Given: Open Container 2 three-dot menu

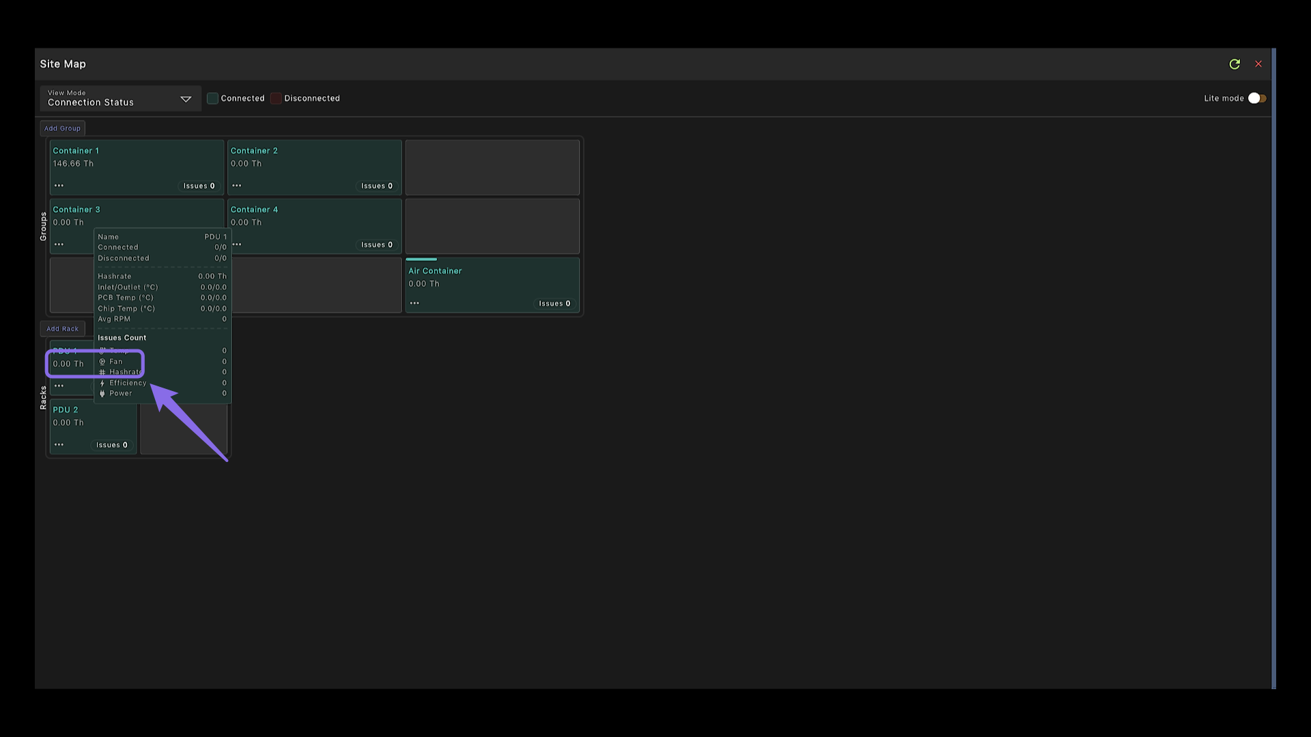Looking at the screenshot, I should click(236, 186).
